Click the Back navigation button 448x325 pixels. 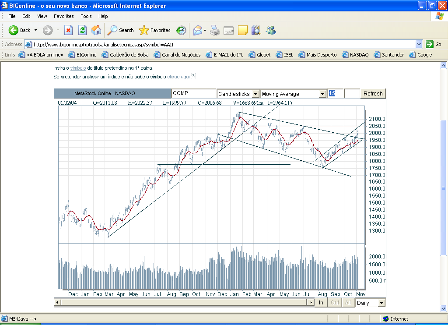click(20, 30)
